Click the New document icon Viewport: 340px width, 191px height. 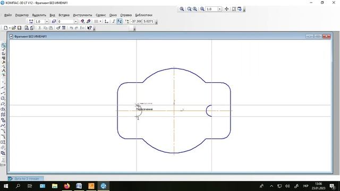[x=6, y=28]
